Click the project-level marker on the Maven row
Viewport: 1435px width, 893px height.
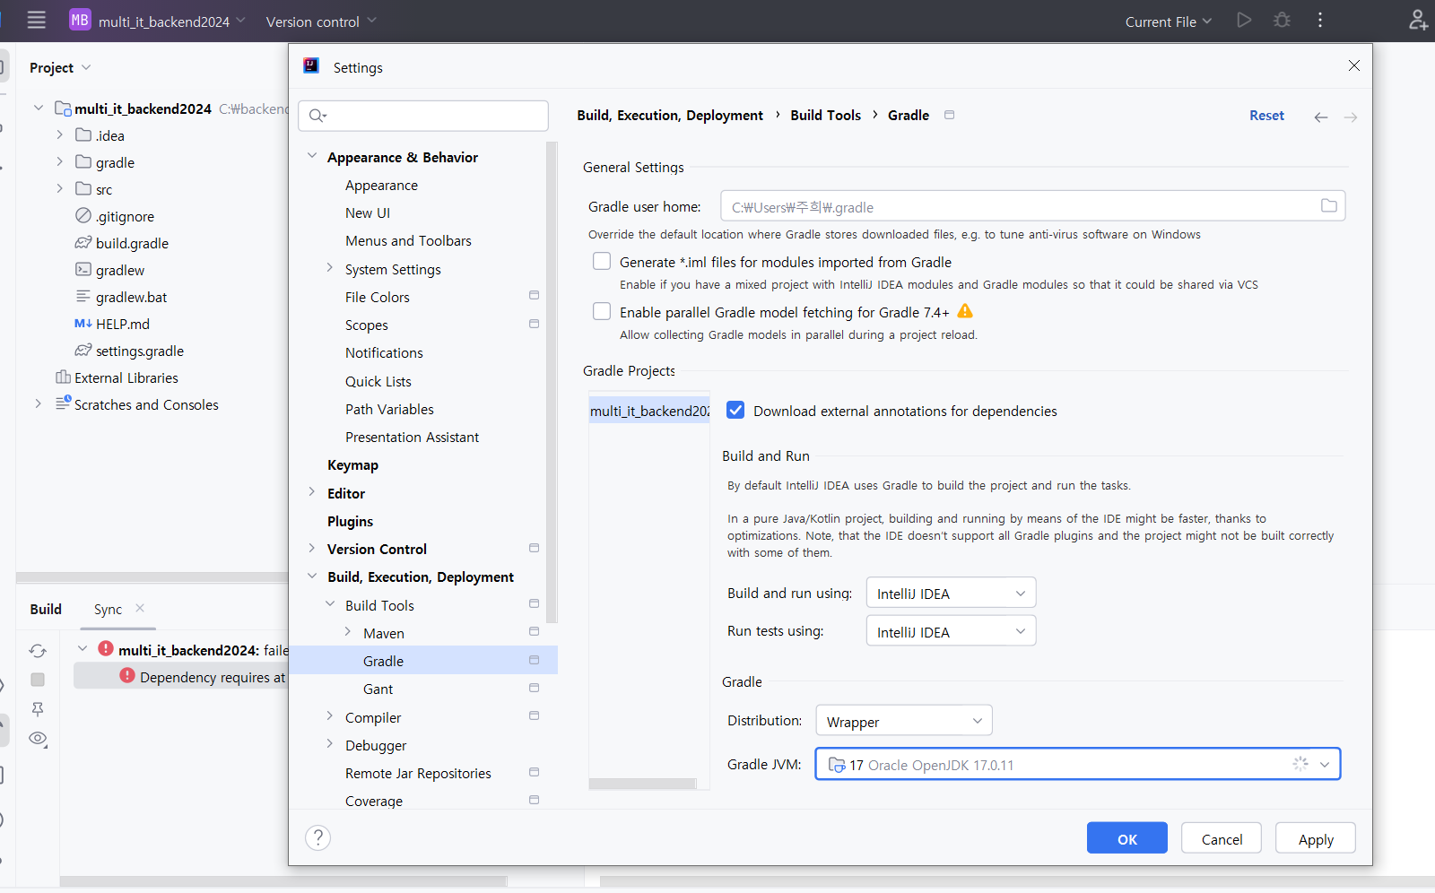tap(535, 632)
